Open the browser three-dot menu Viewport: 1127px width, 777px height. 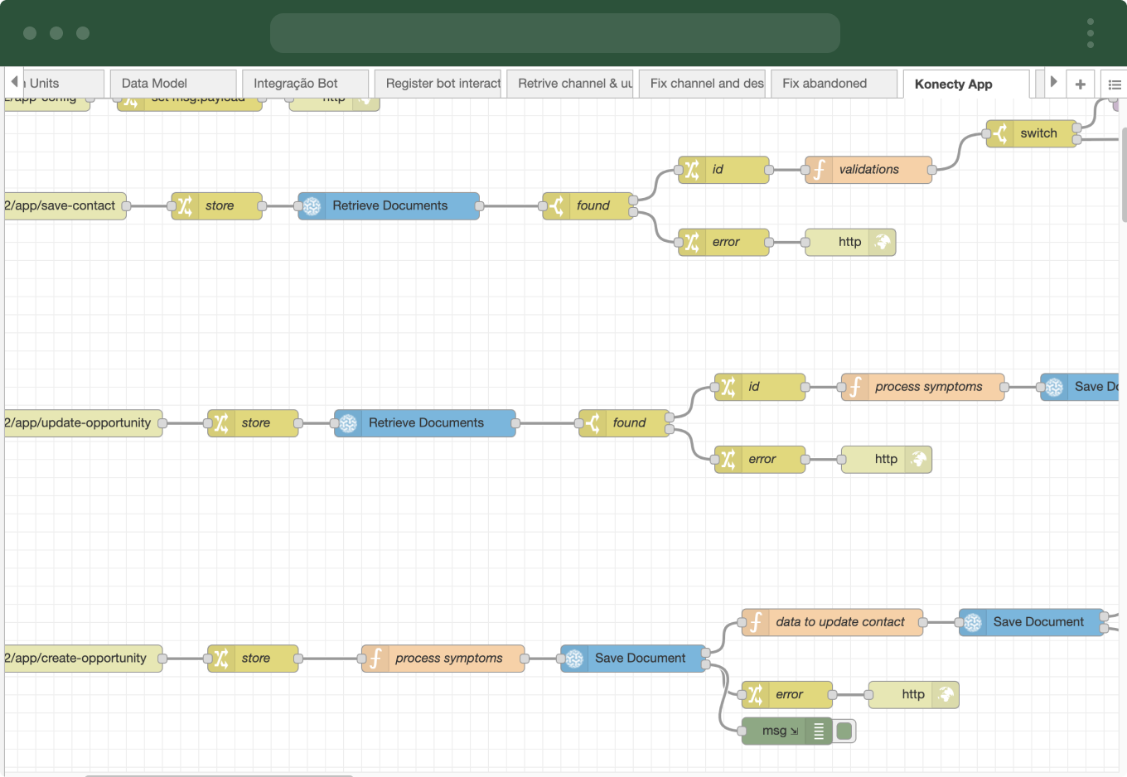click(1090, 33)
